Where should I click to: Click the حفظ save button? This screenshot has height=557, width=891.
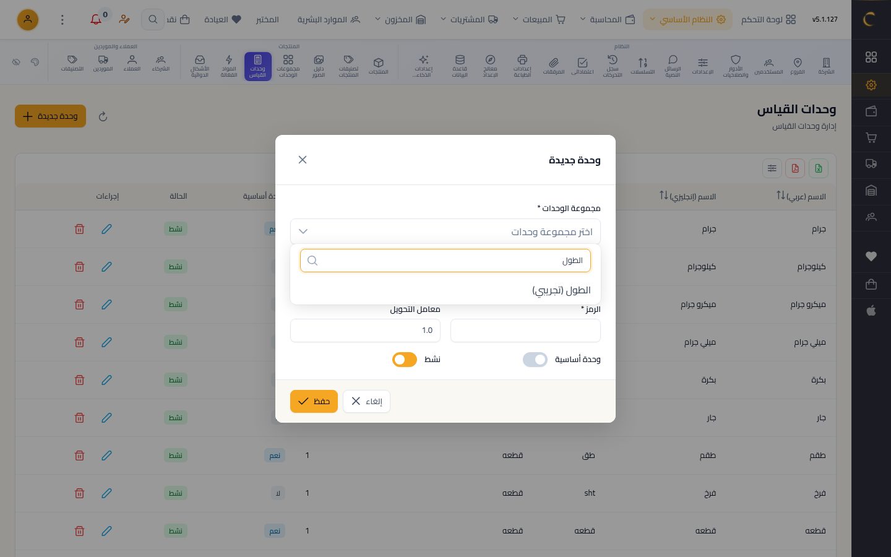click(x=314, y=401)
